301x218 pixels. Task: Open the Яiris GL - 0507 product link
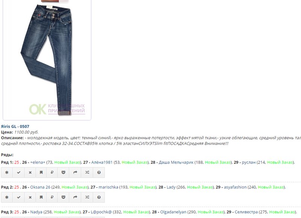point(15,126)
